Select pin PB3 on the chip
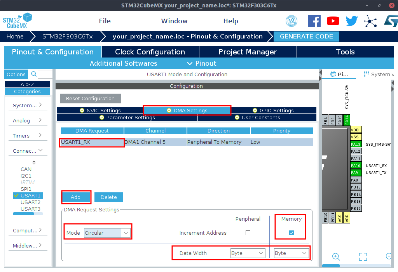This screenshot has height=272, width=398. (x=333, y=120)
